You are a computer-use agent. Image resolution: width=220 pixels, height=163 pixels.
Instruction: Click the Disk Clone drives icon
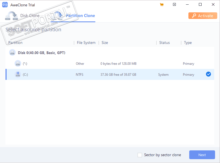tap(11, 16)
